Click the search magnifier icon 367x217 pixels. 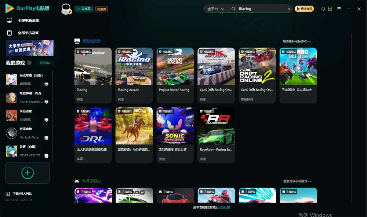point(233,9)
